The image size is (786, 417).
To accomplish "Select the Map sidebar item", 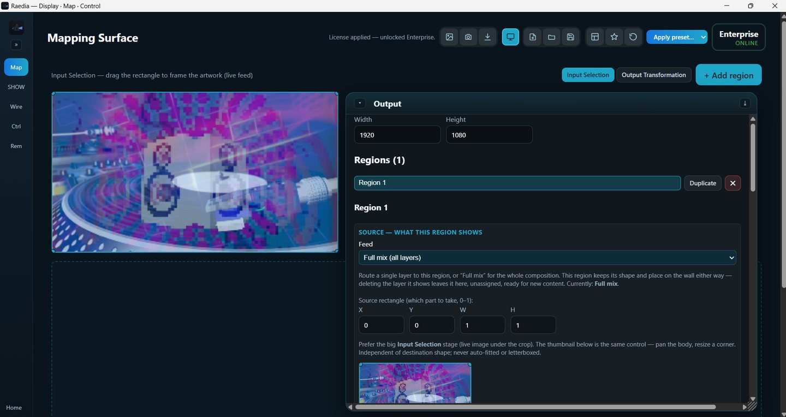I will coord(16,67).
